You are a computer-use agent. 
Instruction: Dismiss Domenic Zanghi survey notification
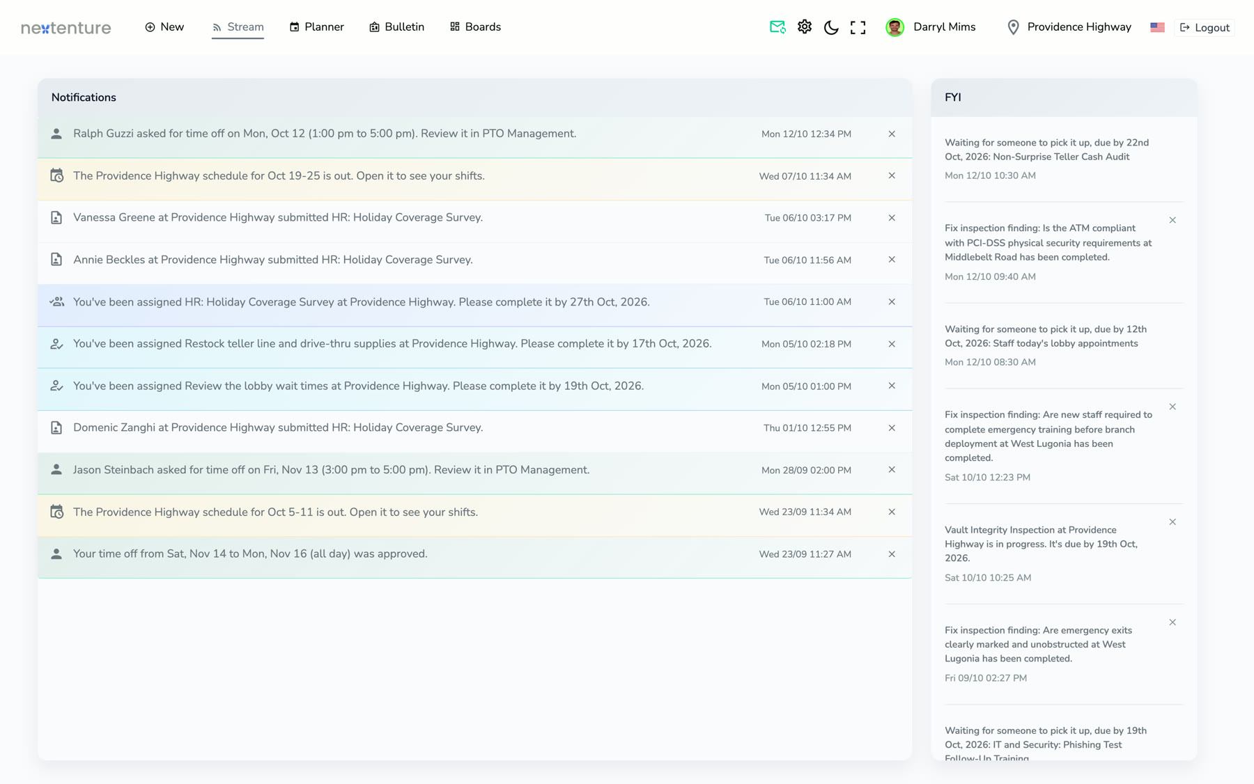click(892, 428)
